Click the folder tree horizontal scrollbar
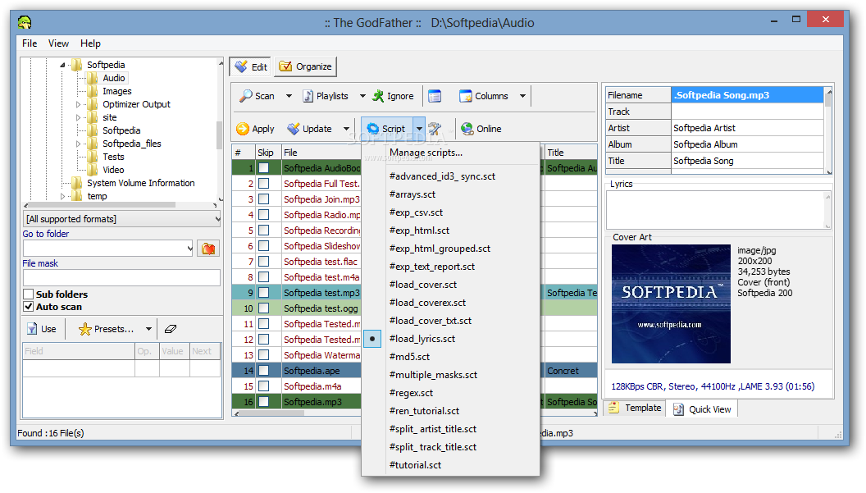Screen dimensions: 866x493 click(98, 205)
